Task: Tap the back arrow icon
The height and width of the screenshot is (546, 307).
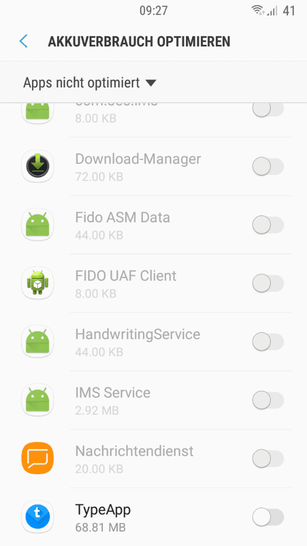Action: pos(23,41)
